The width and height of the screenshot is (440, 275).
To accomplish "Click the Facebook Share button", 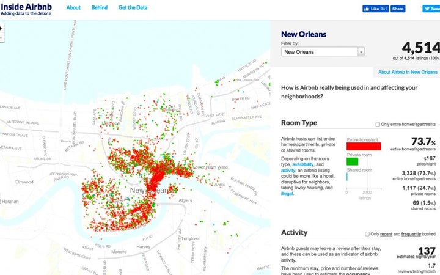I will click(398, 9).
